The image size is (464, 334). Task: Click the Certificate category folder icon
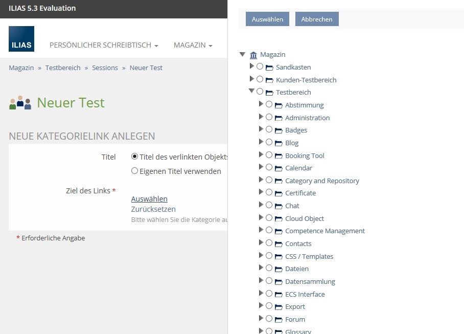279,193
